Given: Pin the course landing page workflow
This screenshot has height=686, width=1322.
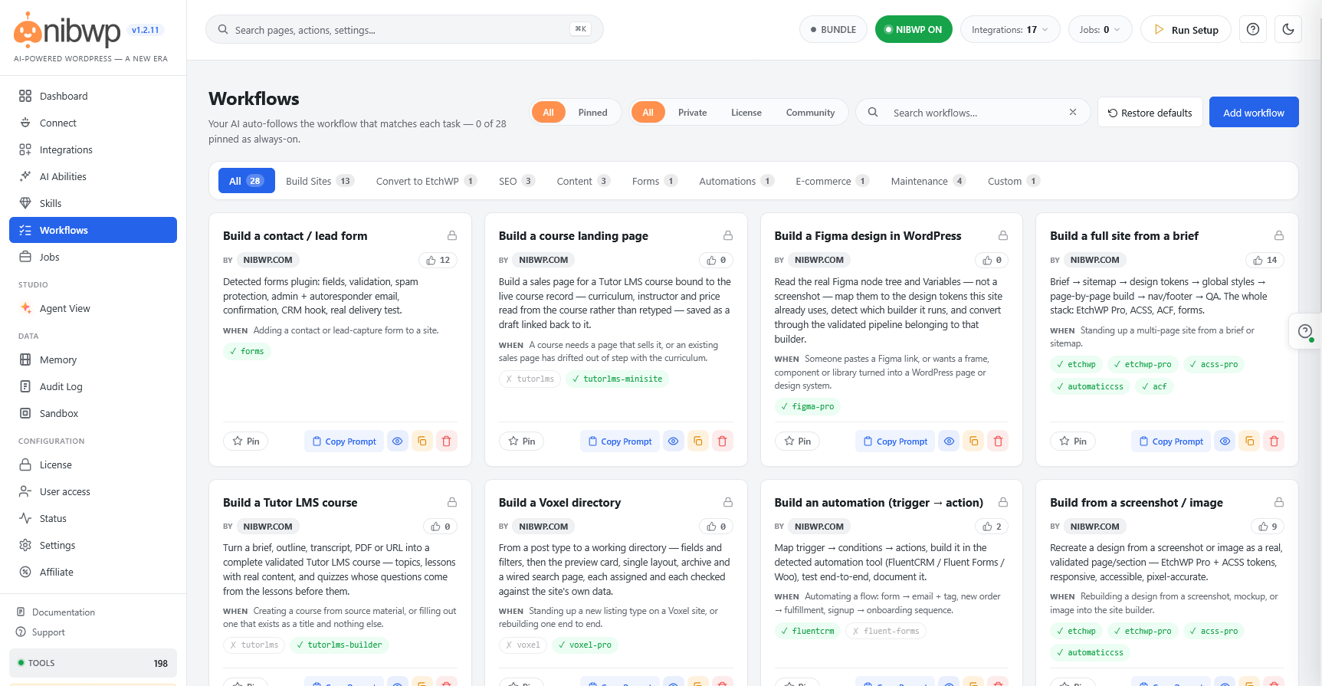Looking at the screenshot, I should click(522, 441).
